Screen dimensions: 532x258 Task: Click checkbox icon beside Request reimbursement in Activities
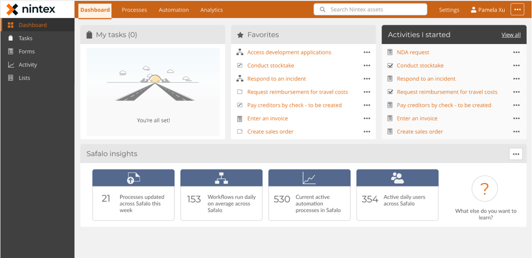390,92
